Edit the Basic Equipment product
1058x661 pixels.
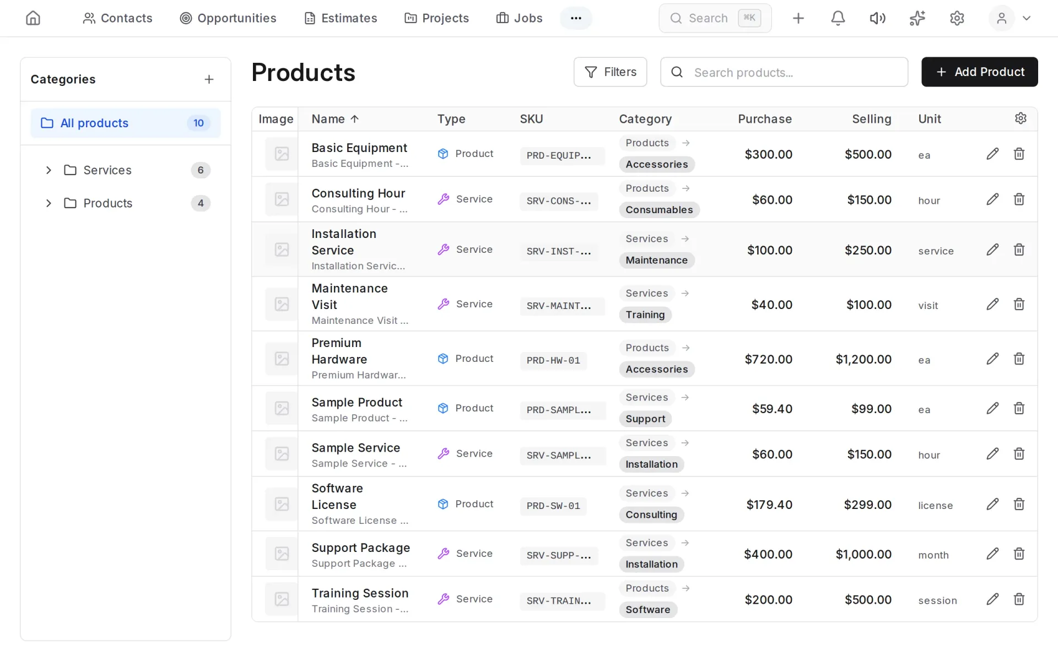[992, 154]
